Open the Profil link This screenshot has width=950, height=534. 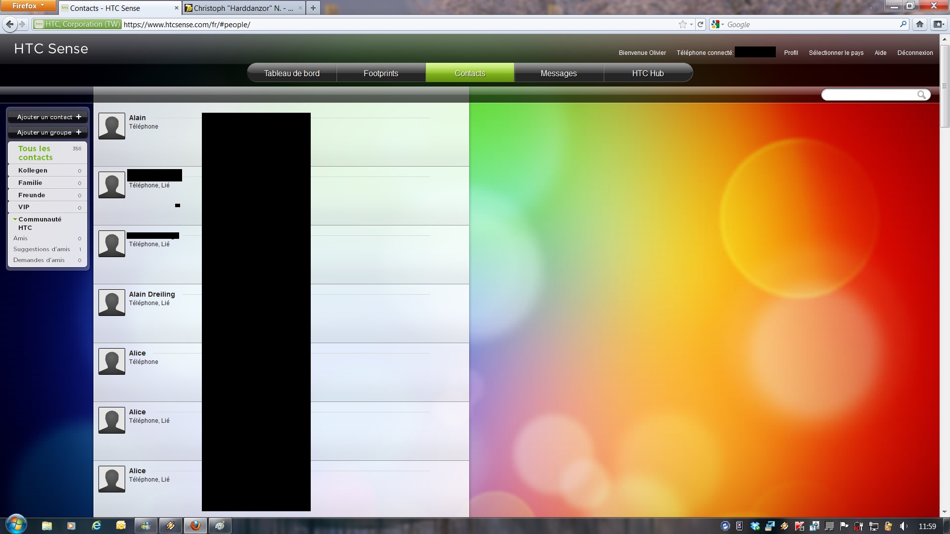click(791, 52)
